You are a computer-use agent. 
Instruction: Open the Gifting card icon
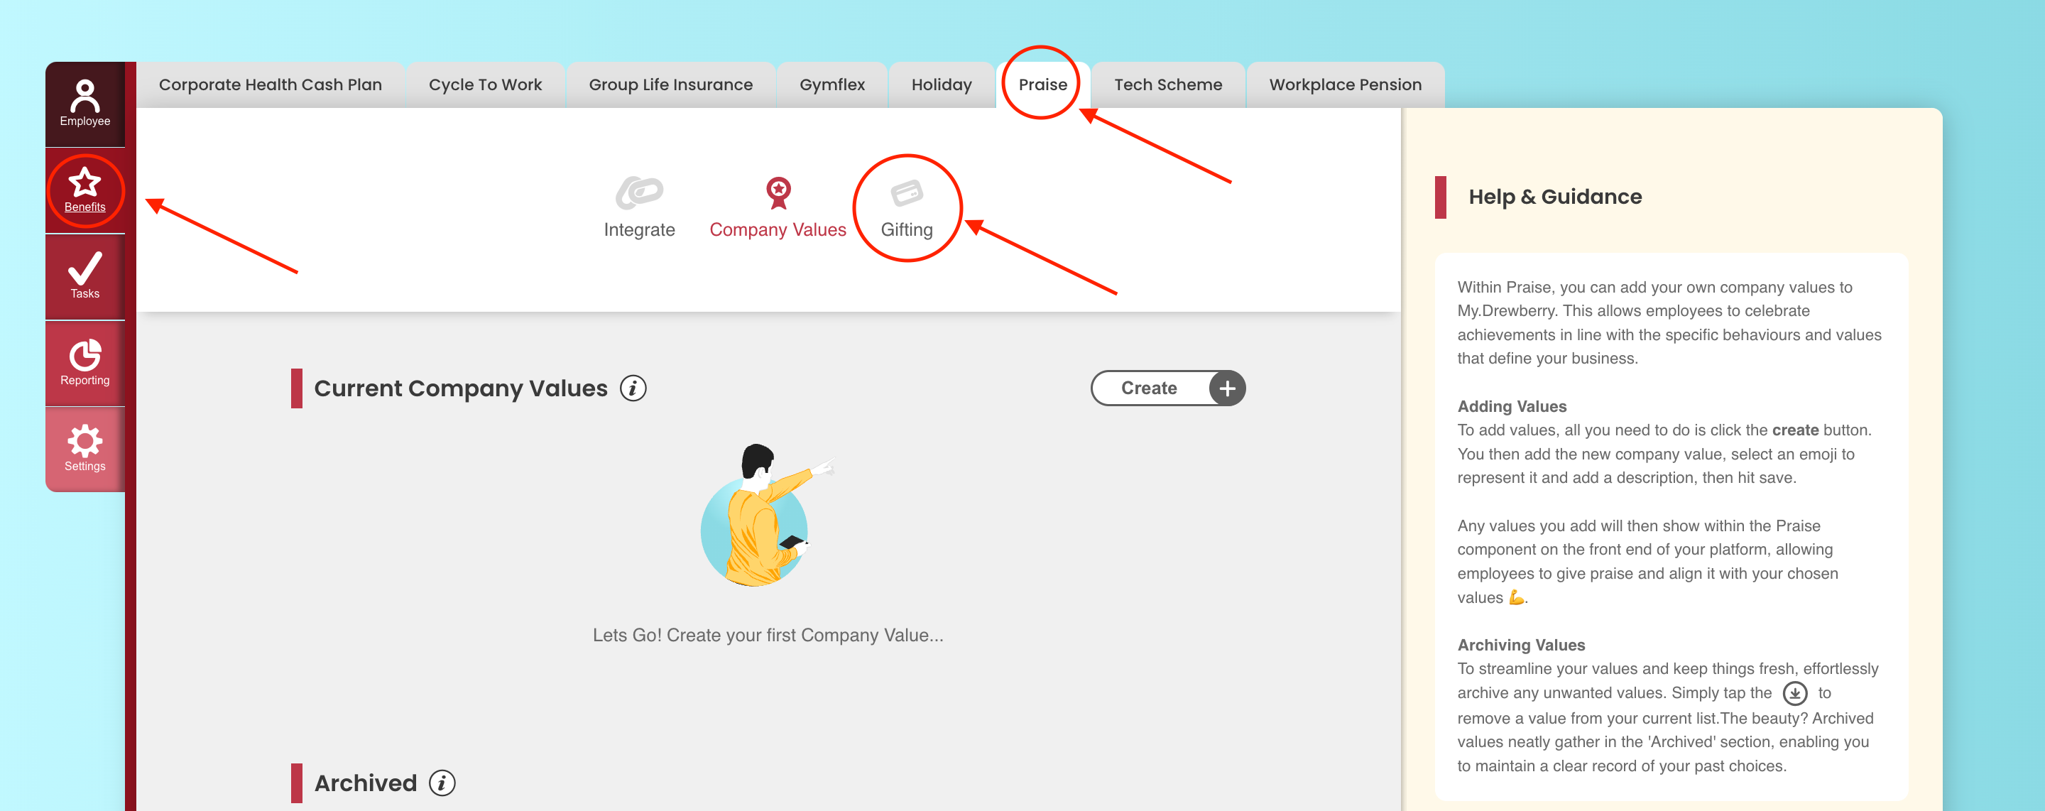pyautogui.click(x=907, y=193)
